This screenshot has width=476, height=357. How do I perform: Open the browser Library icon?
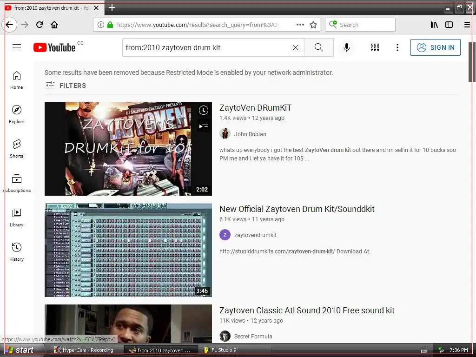click(x=434, y=25)
